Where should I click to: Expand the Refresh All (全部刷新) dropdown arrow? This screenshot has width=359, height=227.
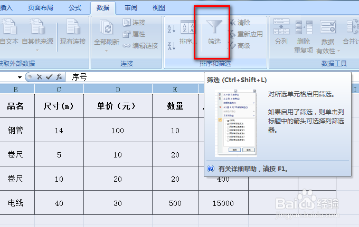(106, 51)
